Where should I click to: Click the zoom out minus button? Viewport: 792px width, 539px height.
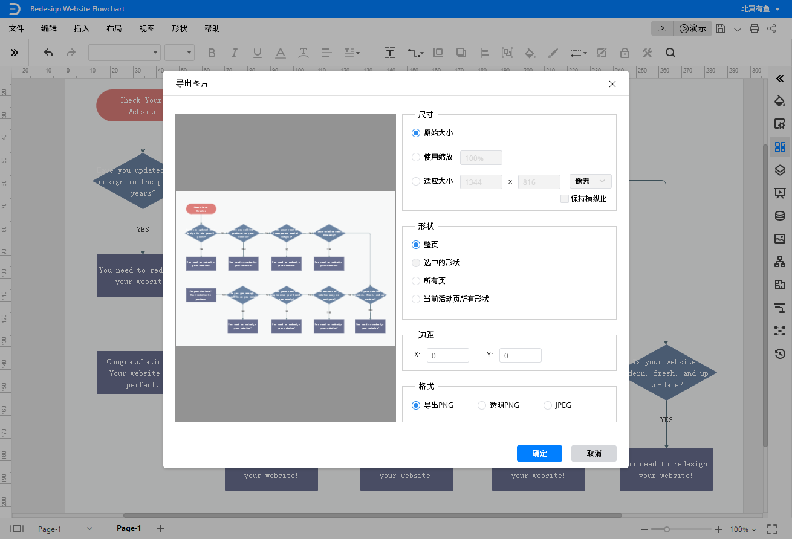(645, 529)
